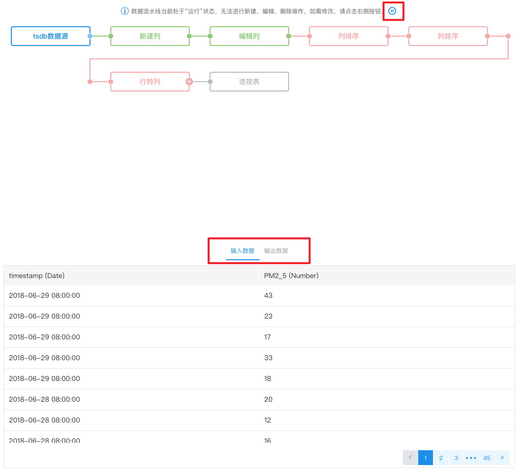Click the info icon beside status message

coord(125,11)
